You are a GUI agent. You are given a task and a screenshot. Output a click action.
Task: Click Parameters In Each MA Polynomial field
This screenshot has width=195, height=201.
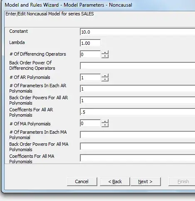click(138, 135)
